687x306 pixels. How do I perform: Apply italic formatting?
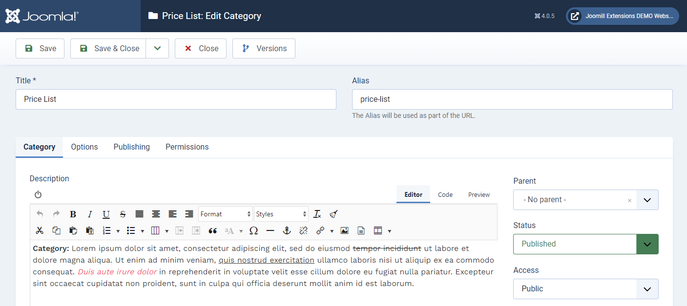pos(90,214)
